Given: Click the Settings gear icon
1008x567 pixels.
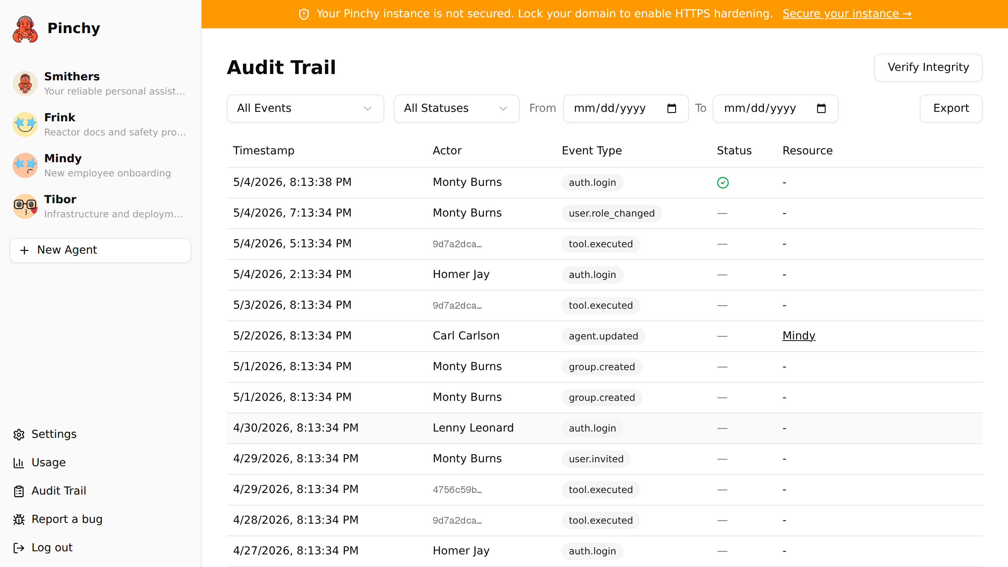Looking at the screenshot, I should pyautogui.click(x=19, y=434).
